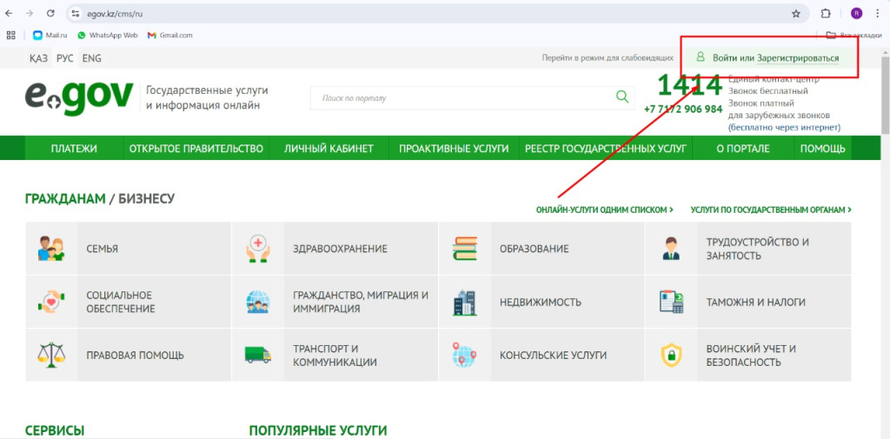Click the СЕРВИСЫ heading
The width and height of the screenshot is (890, 439).
[x=55, y=430]
